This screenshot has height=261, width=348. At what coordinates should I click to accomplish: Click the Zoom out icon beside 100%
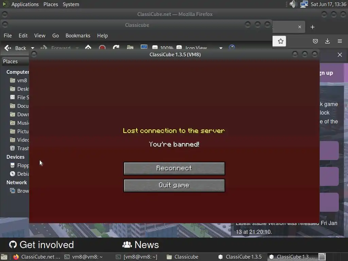tap(155, 48)
